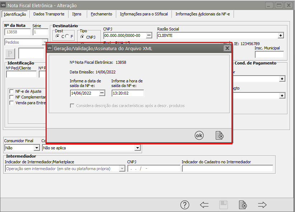Expand the Razão Social CLIENTE lookup
The width and height of the screenshot is (295, 212).
point(281,35)
